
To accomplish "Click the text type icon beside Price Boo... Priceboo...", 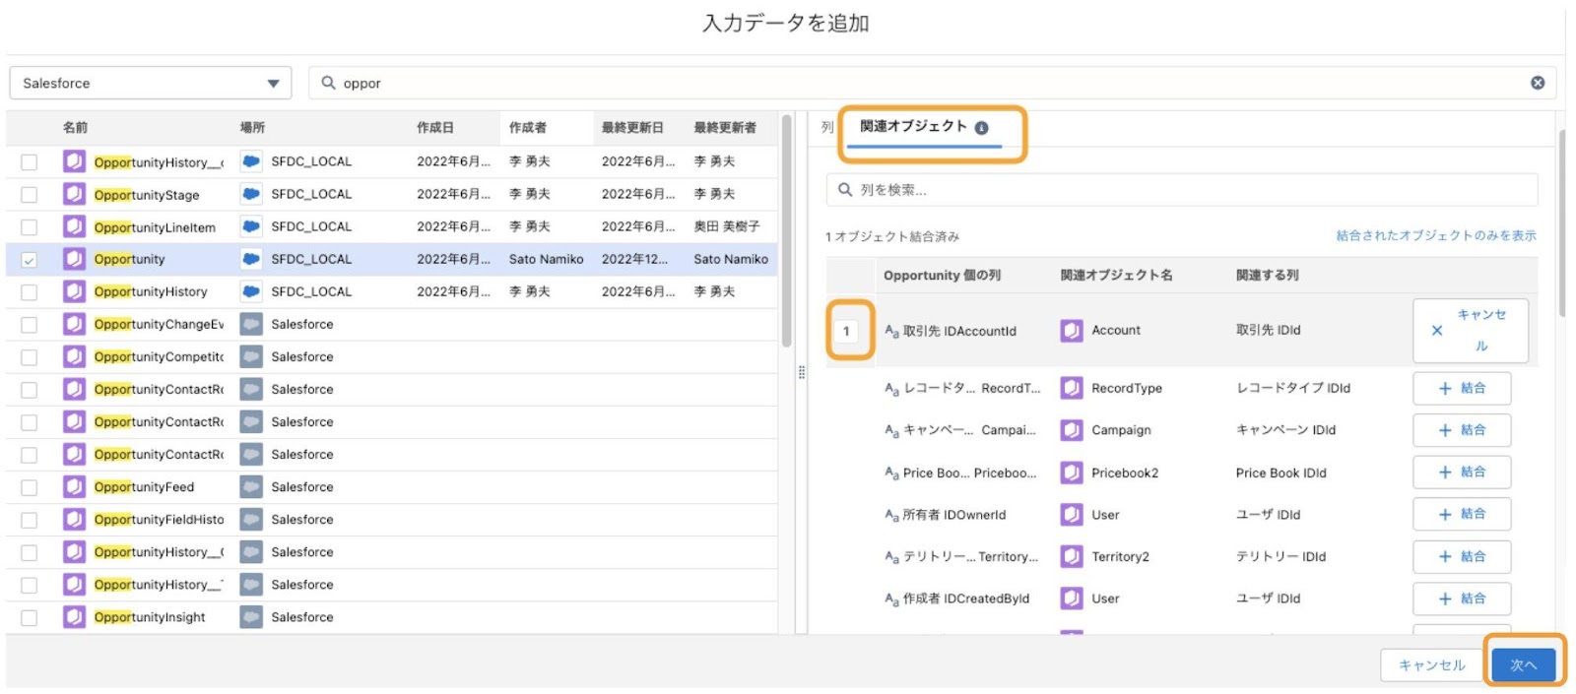I will [x=891, y=473].
